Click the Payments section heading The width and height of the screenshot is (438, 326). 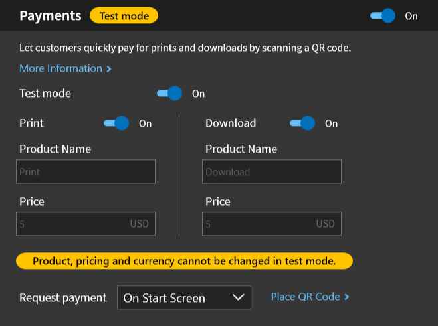pos(51,16)
